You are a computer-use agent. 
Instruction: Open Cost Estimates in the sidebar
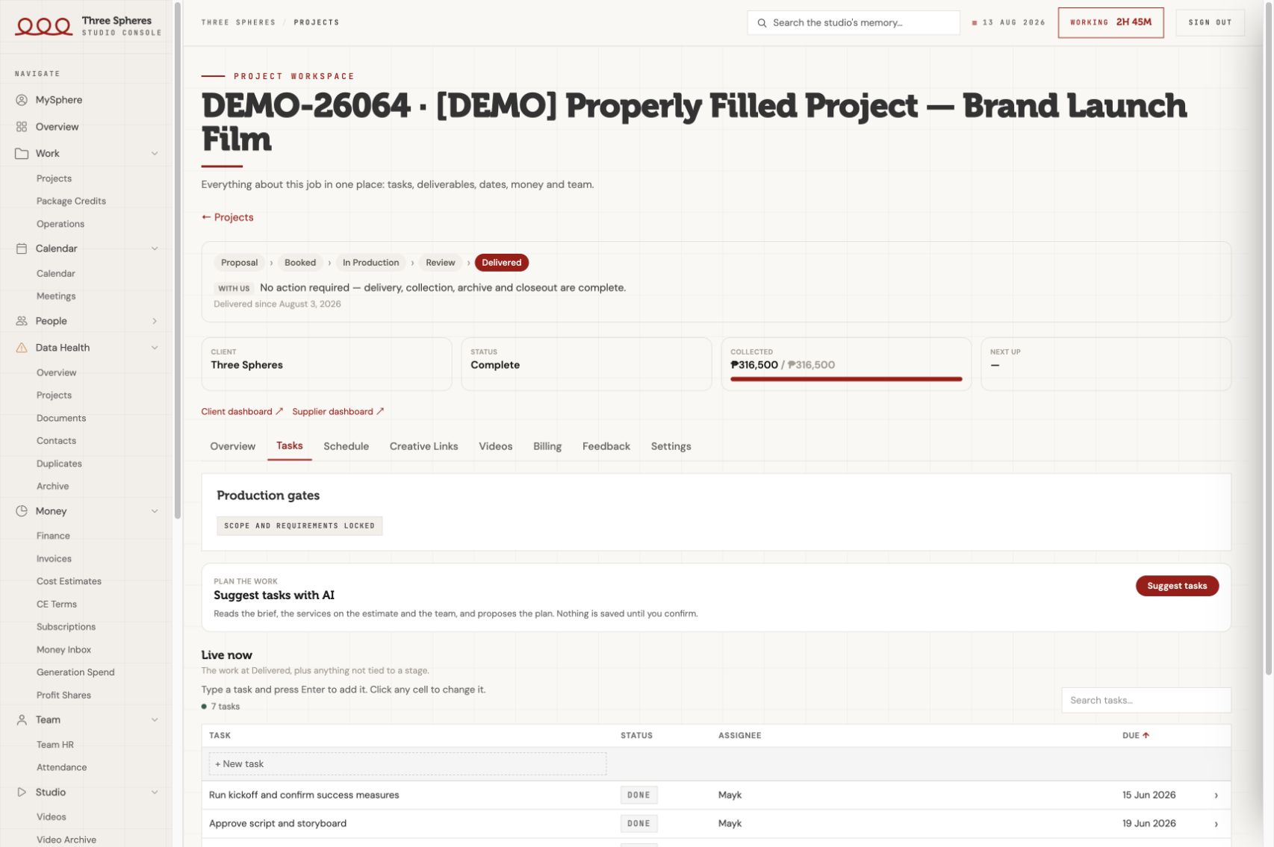(x=69, y=581)
